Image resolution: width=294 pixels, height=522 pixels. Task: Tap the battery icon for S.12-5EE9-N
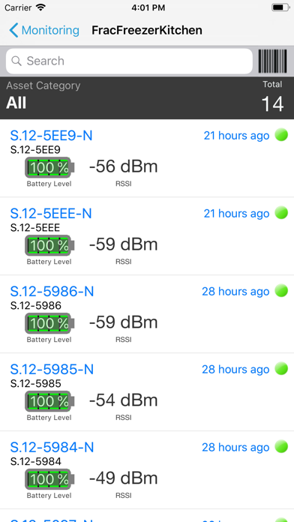[x=49, y=167]
